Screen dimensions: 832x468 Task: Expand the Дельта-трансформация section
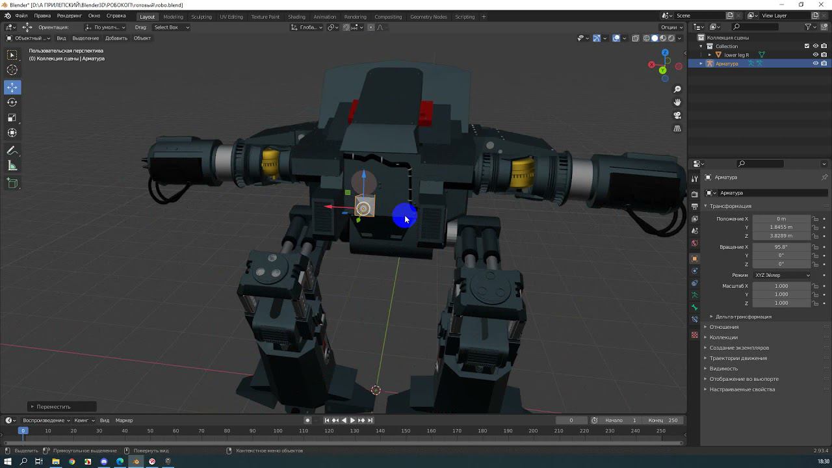(x=743, y=317)
